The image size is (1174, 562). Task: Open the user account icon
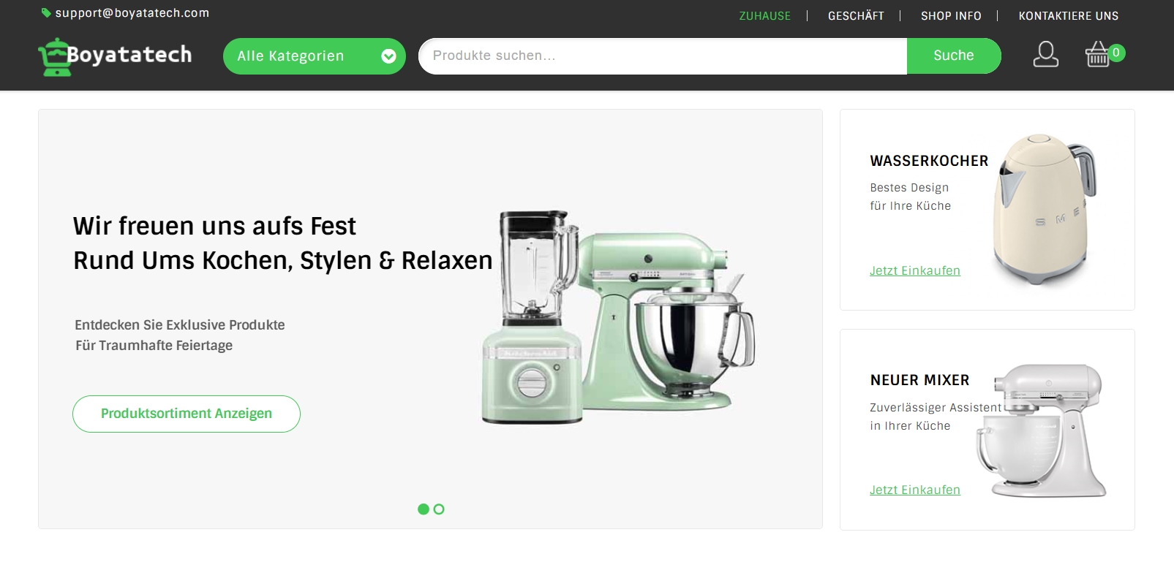(x=1045, y=54)
